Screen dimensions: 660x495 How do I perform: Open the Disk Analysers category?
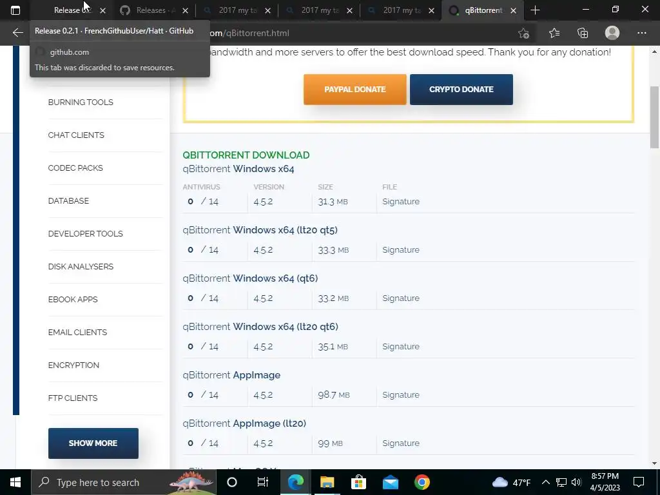click(x=81, y=266)
